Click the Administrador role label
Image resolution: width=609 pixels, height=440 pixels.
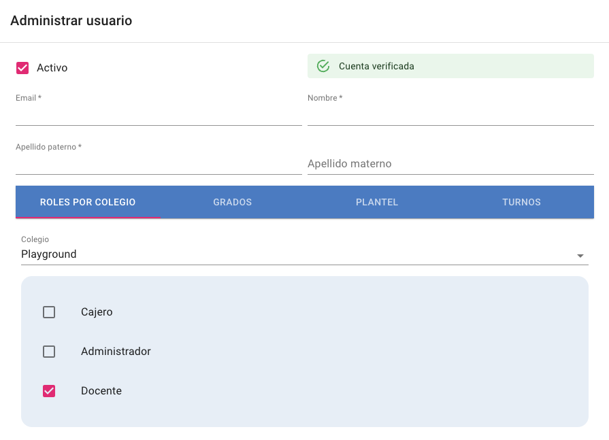tap(116, 352)
